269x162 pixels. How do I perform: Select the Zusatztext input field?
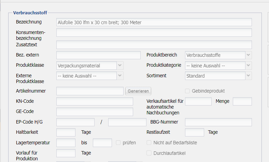pos(154,45)
